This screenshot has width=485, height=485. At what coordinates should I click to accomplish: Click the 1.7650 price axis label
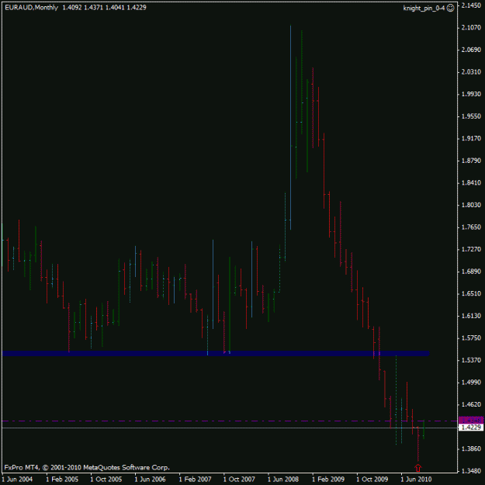pos(471,227)
